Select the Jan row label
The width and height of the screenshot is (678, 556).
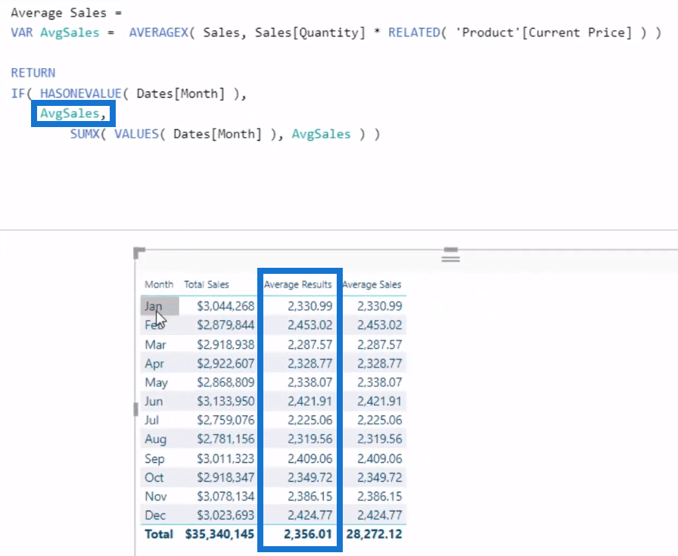click(x=153, y=306)
